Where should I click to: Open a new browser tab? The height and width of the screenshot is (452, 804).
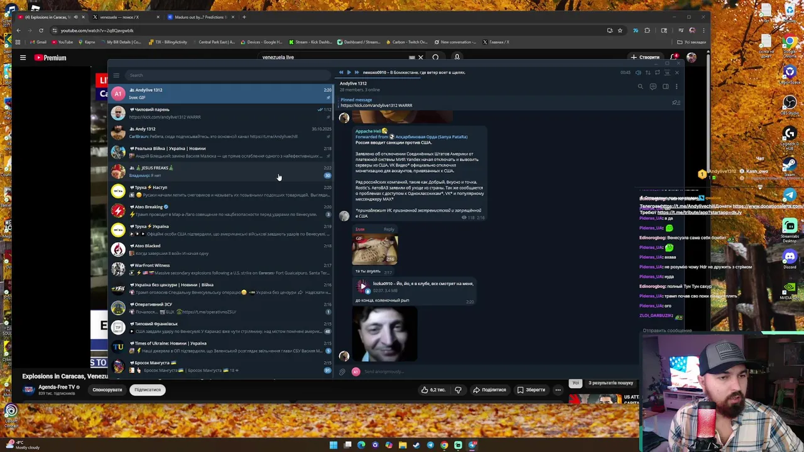pyautogui.click(x=244, y=17)
